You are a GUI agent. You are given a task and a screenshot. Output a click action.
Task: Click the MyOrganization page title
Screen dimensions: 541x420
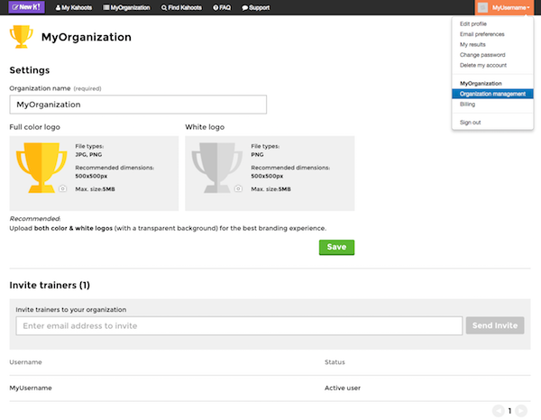click(87, 37)
